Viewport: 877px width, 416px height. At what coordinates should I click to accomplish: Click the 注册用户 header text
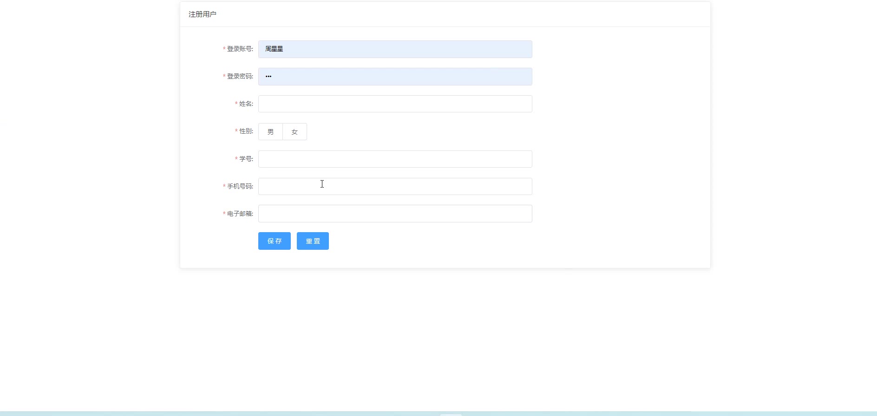203,14
